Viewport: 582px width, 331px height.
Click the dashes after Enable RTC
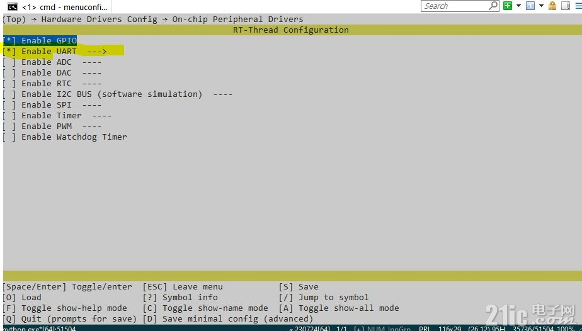coord(92,84)
